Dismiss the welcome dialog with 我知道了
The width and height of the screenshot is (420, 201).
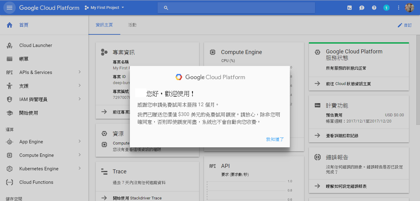[275, 139]
